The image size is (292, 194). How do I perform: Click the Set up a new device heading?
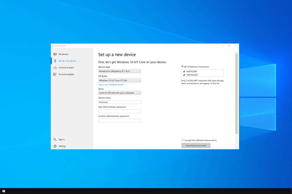pyautogui.click(x=117, y=55)
